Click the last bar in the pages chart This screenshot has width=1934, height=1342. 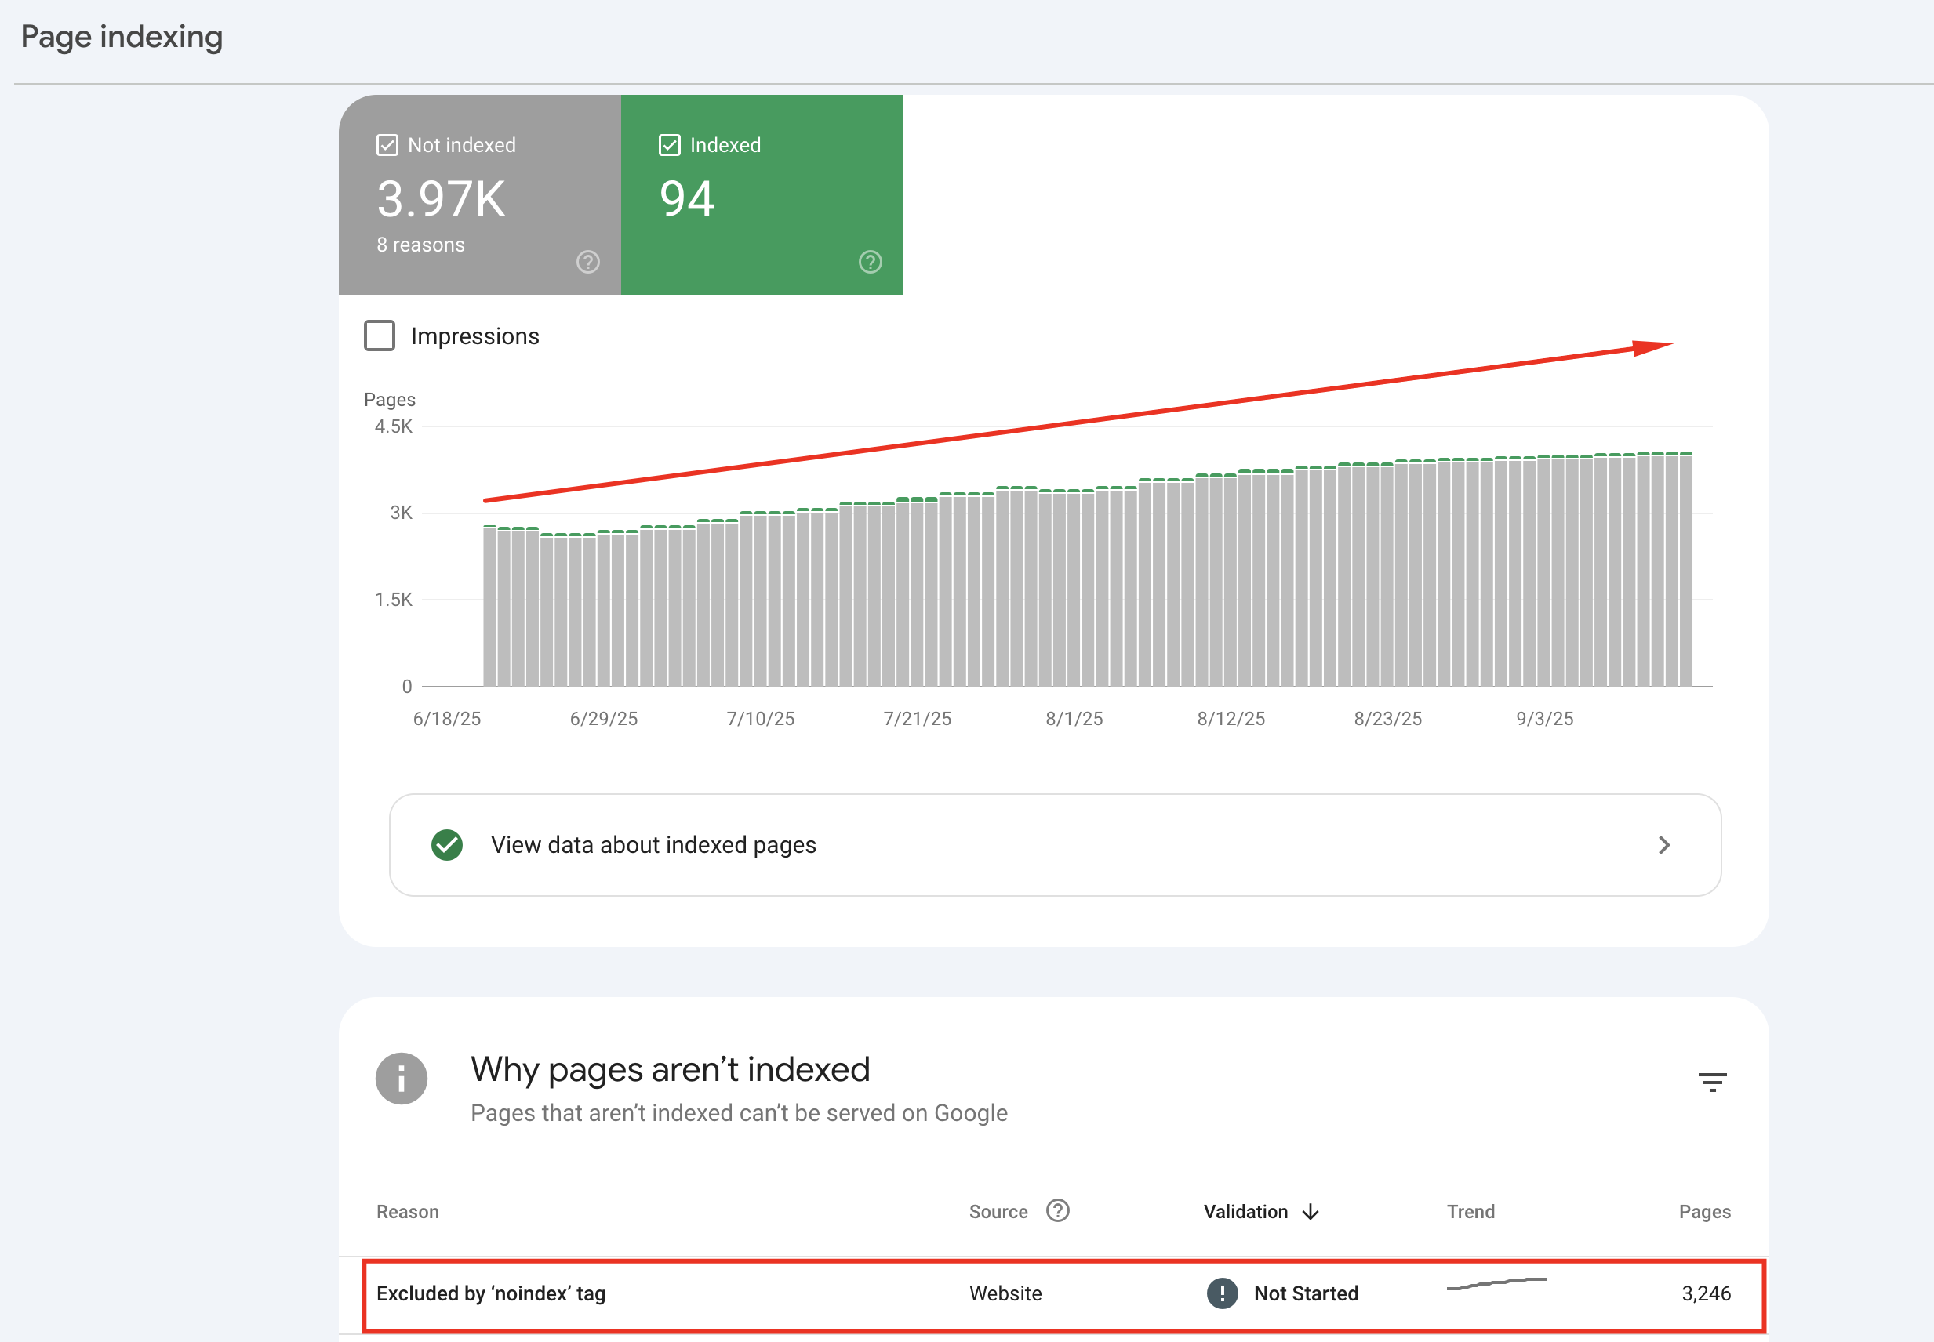tap(1686, 569)
